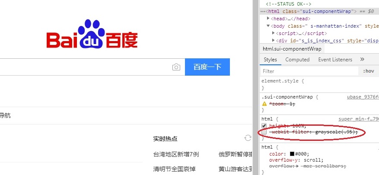Select the html sui-componentWrap element row
This screenshot has width=379, height=175.
point(319,11)
